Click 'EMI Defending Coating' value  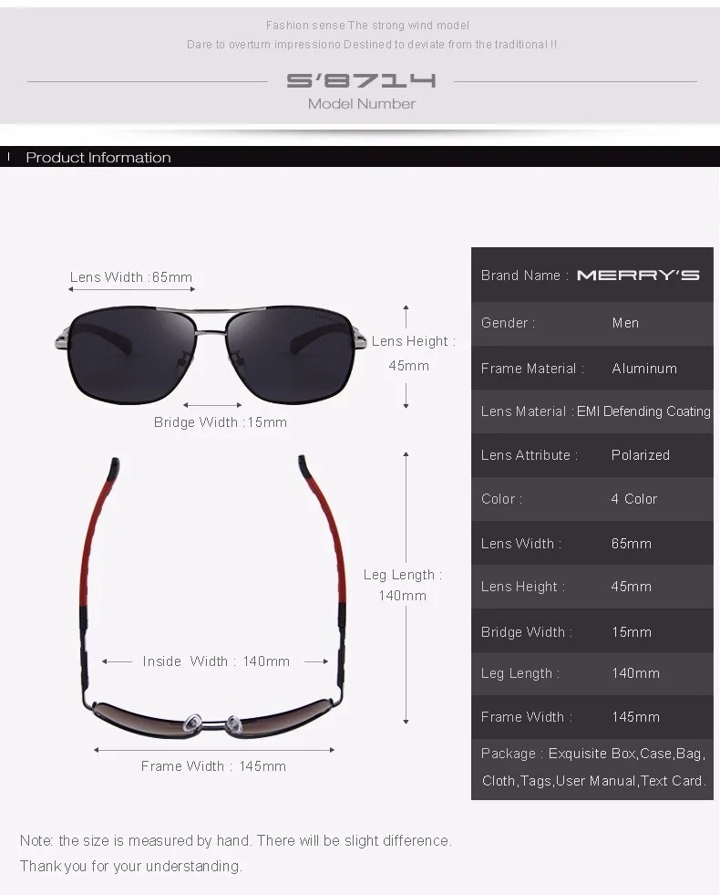click(x=643, y=411)
